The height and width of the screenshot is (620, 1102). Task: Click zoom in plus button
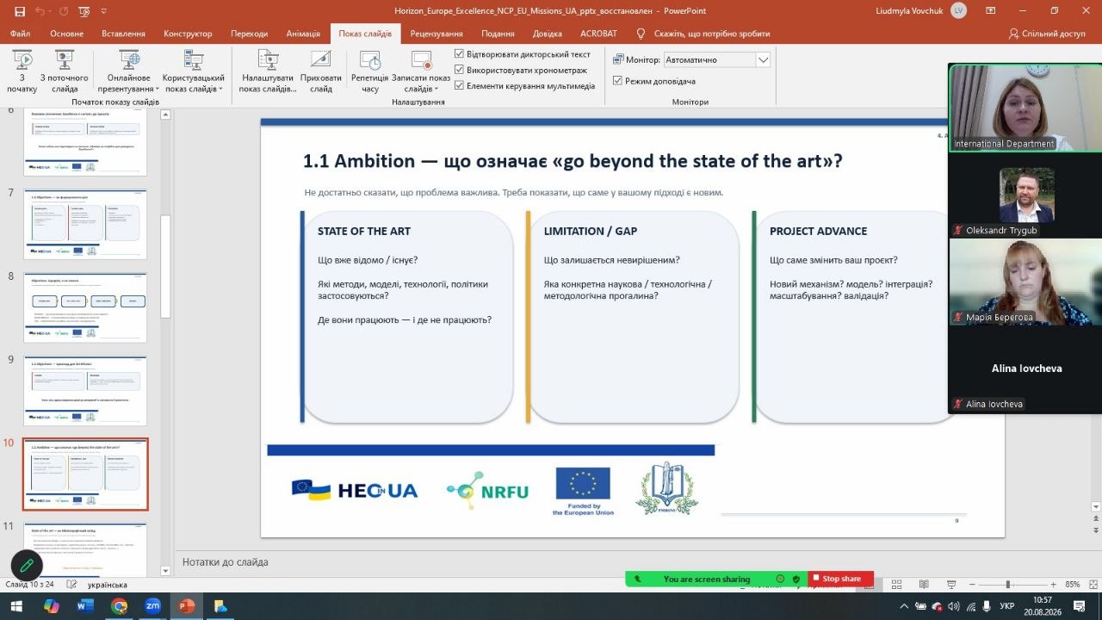(x=1053, y=585)
